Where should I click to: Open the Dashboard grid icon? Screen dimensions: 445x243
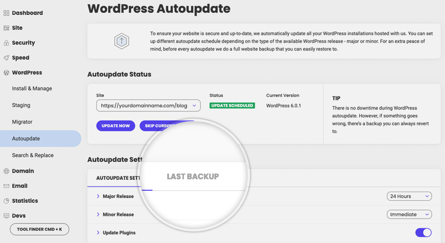point(6,13)
